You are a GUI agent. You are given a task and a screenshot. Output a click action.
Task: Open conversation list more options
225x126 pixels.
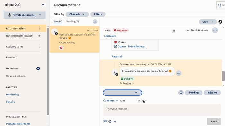[95, 22]
